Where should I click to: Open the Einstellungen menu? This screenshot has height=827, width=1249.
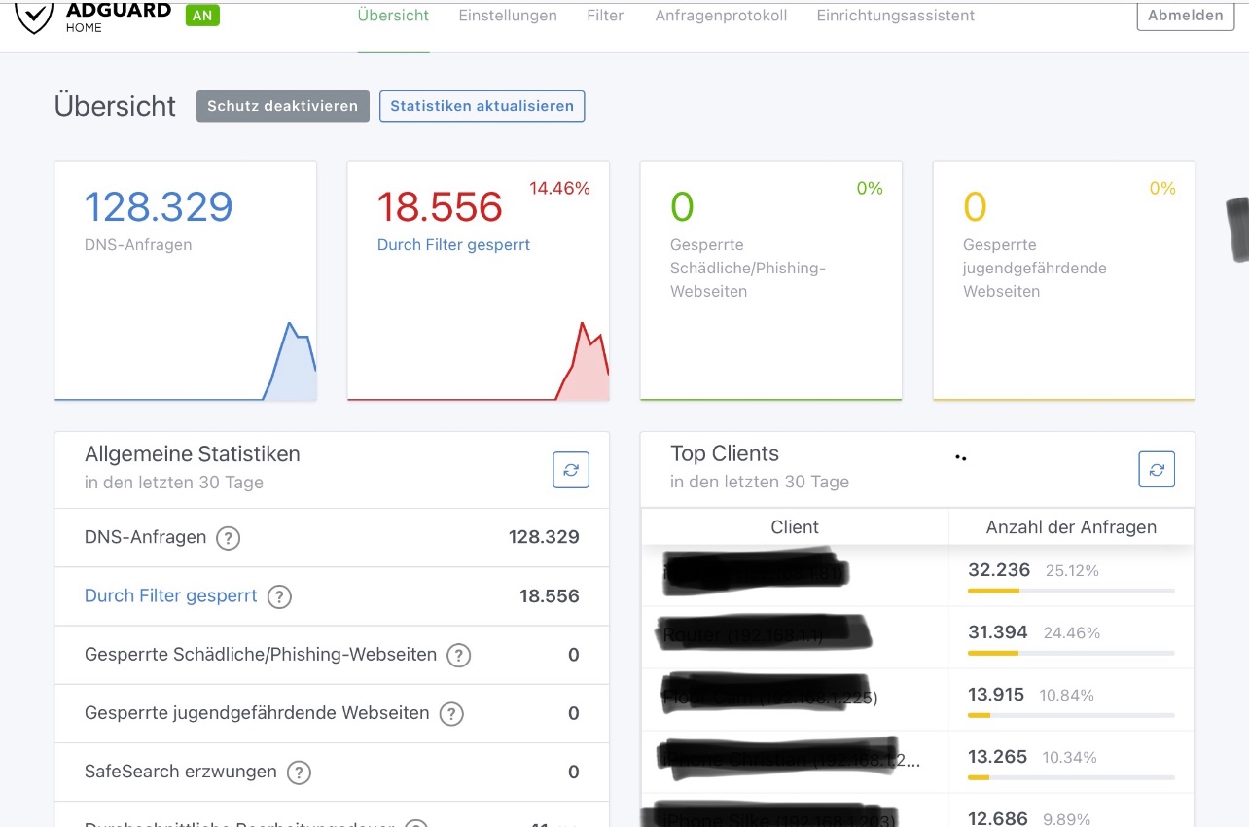click(x=508, y=16)
